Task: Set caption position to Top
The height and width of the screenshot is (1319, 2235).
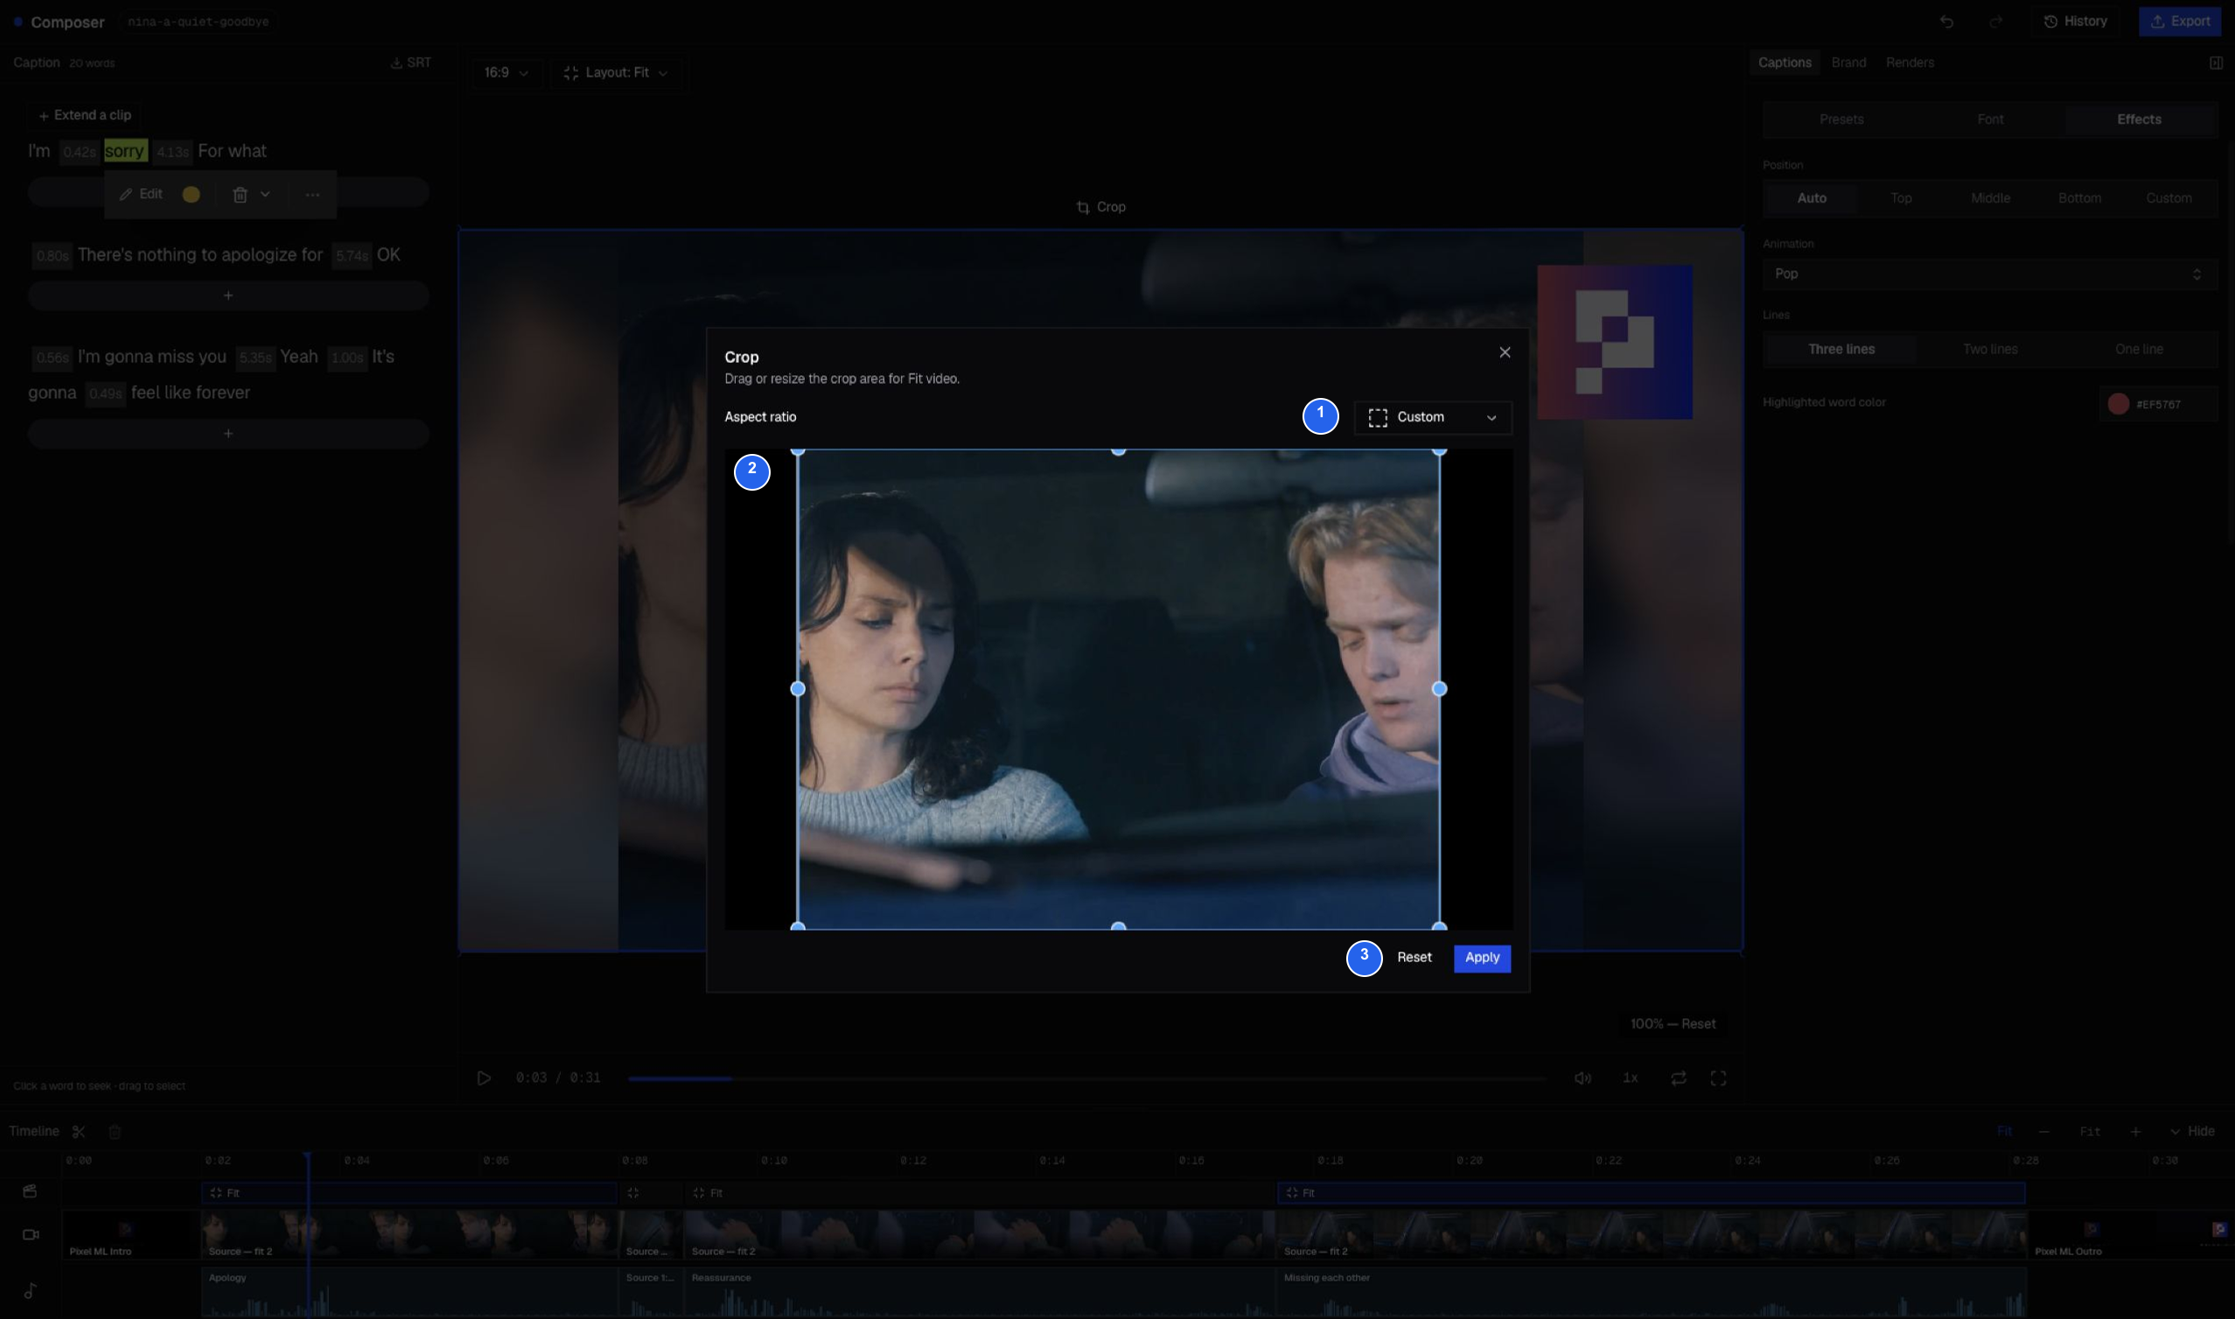Action: point(1901,199)
